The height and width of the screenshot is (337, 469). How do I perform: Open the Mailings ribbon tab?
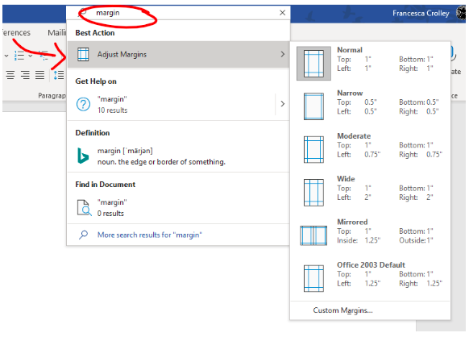57,32
